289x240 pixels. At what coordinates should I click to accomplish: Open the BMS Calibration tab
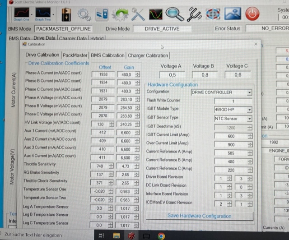point(107,55)
